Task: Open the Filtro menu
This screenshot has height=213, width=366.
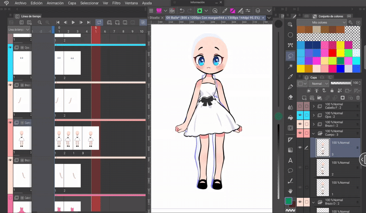Action: pyautogui.click(x=116, y=3)
